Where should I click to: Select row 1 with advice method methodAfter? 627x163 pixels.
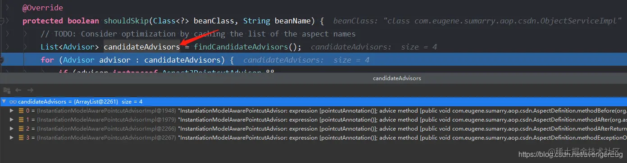click(x=313, y=119)
